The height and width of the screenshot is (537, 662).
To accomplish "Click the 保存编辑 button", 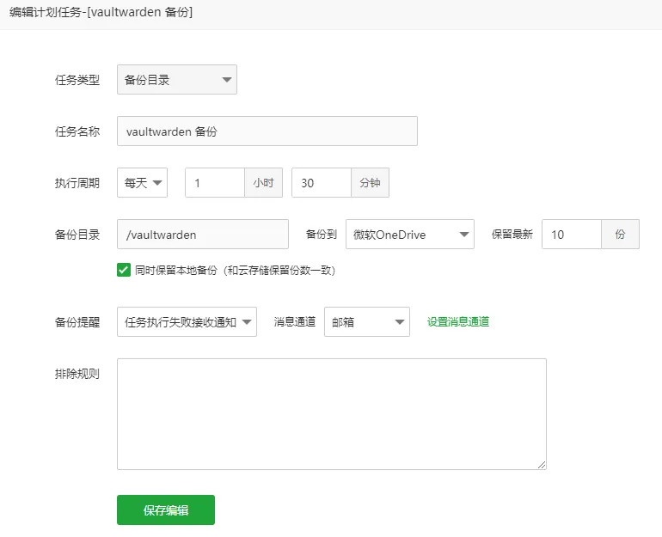I will pos(166,510).
